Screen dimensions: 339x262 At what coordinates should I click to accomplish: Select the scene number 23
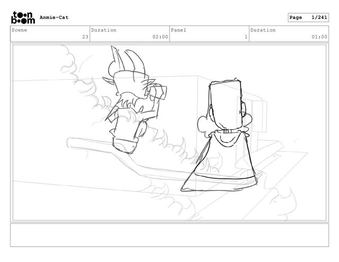85,37
